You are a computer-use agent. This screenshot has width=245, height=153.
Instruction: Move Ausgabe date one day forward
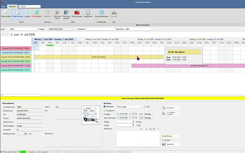tap(130, 114)
